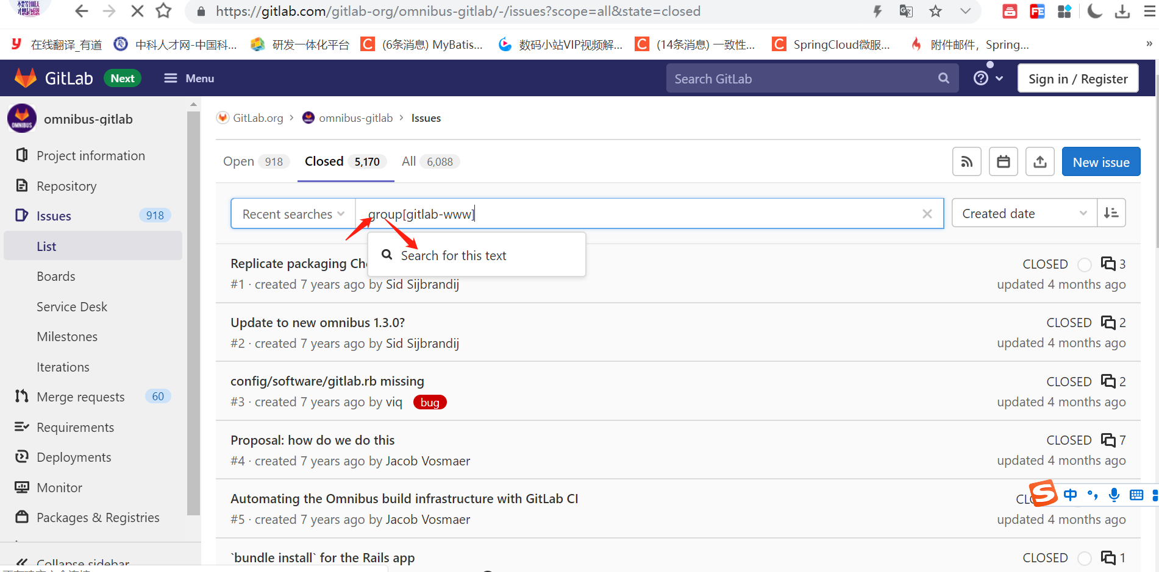Viewport: 1159px width, 572px height.
Task: Click comments icon on Proposal issue row
Action: click(1108, 440)
